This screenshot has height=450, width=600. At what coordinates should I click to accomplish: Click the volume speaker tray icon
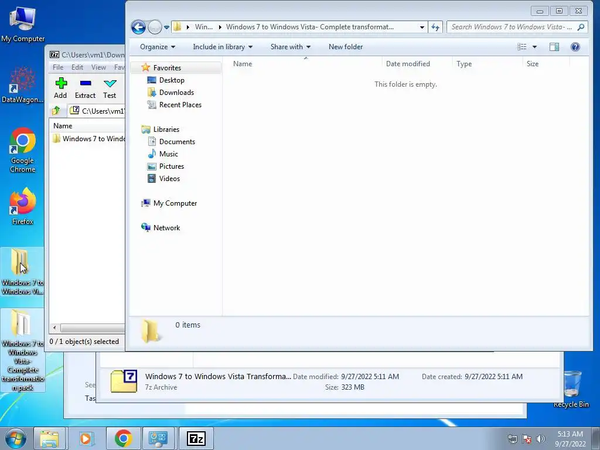coord(540,439)
